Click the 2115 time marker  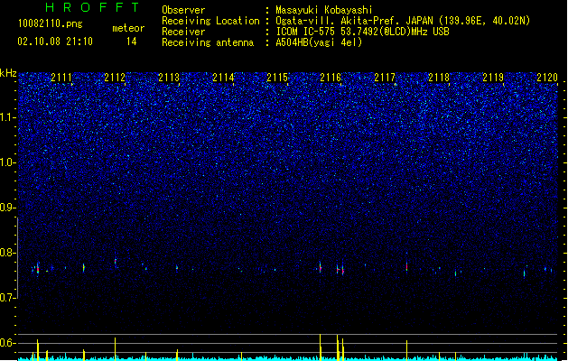click(x=277, y=78)
